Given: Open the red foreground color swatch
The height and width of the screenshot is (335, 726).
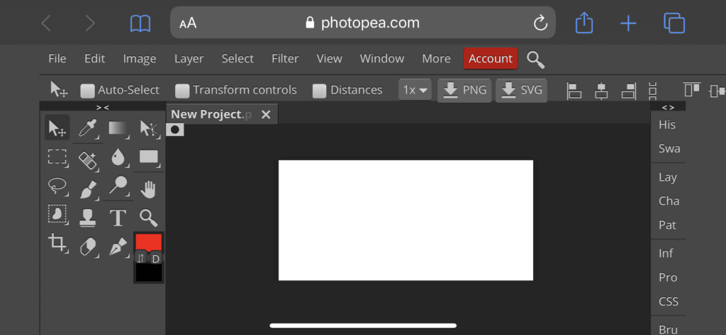Looking at the screenshot, I should tap(149, 242).
